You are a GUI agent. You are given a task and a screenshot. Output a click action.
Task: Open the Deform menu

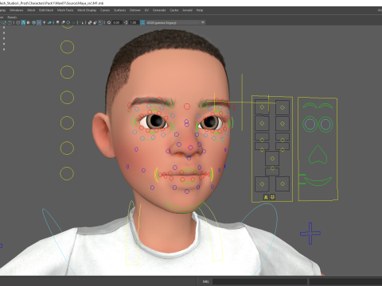[x=134, y=10]
